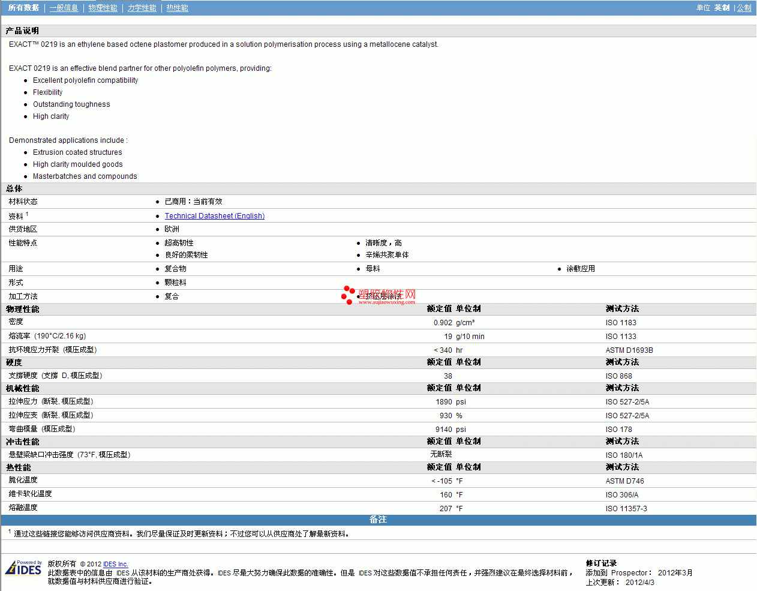
Task: Click the IDES Inc. copyright link
Action: 115,564
